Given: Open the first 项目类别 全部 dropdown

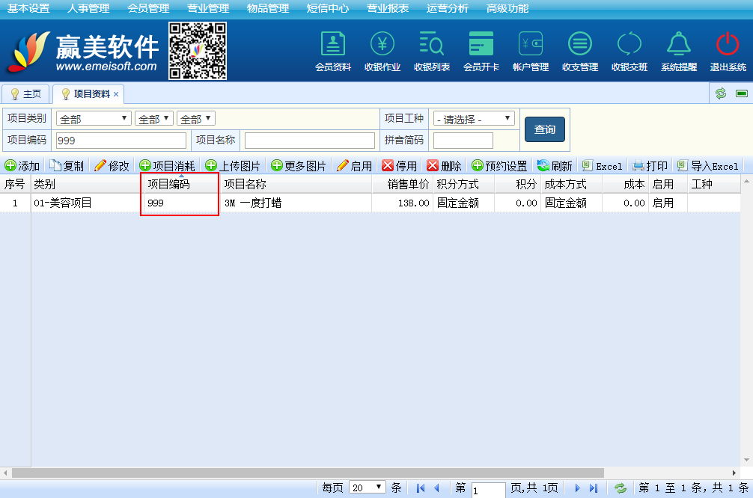Looking at the screenshot, I should click(94, 119).
